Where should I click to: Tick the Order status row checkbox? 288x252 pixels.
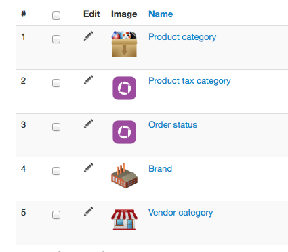[x=56, y=127]
